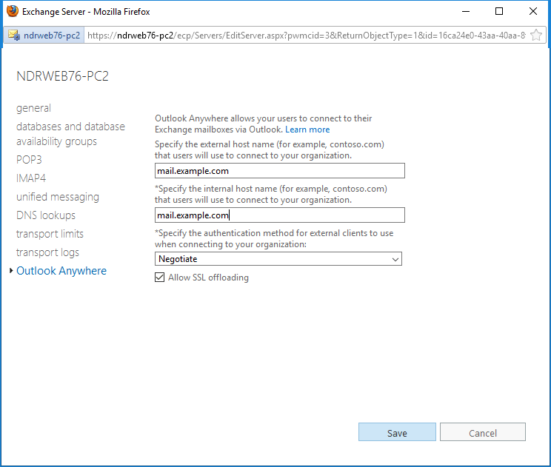Image resolution: width=551 pixels, height=467 pixels.
Task: Open the unified messaging section
Action: (58, 197)
